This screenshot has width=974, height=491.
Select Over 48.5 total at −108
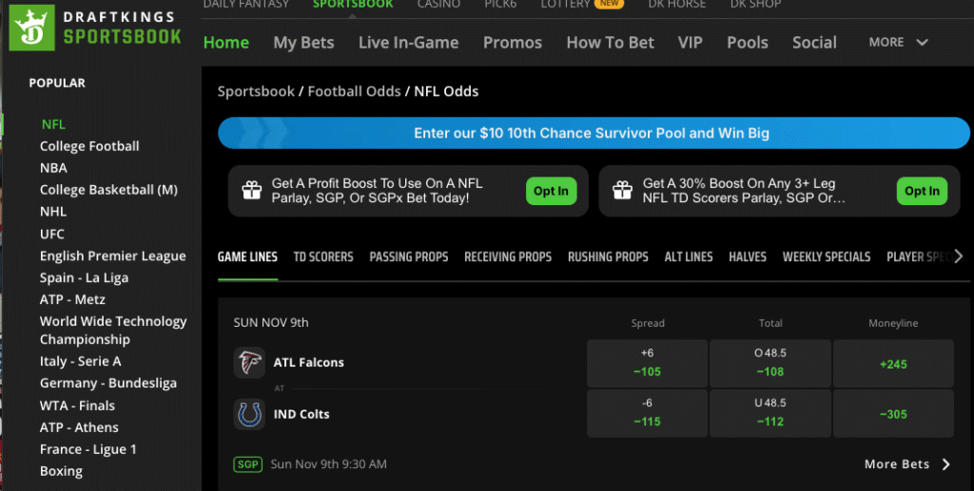point(770,362)
